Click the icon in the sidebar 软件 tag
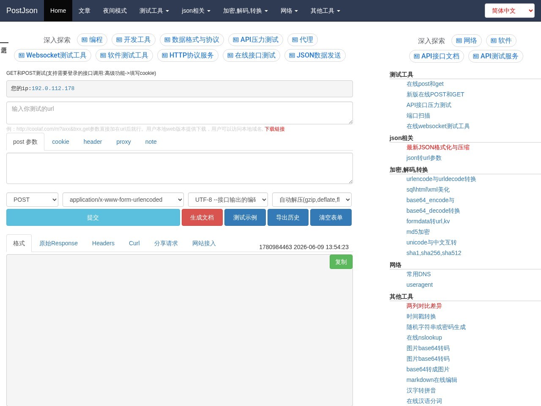 click(494, 41)
